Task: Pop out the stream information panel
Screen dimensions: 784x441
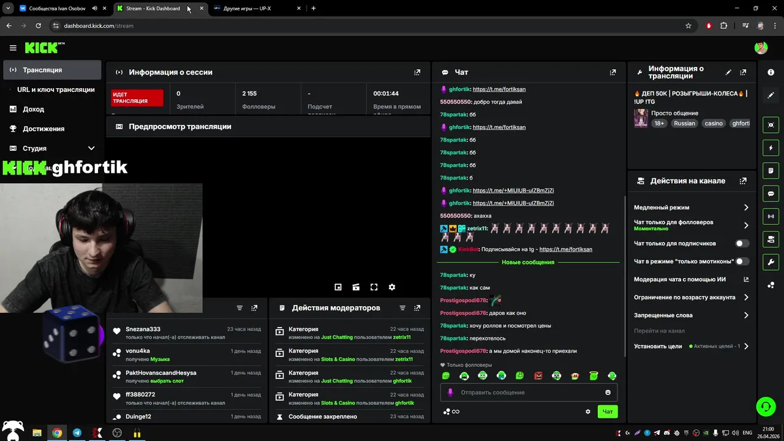Action: point(743,72)
